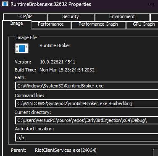Click the Parent: label

point(18,150)
